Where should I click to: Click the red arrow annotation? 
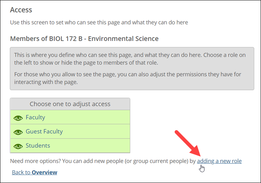pyautogui.click(x=189, y=144)
